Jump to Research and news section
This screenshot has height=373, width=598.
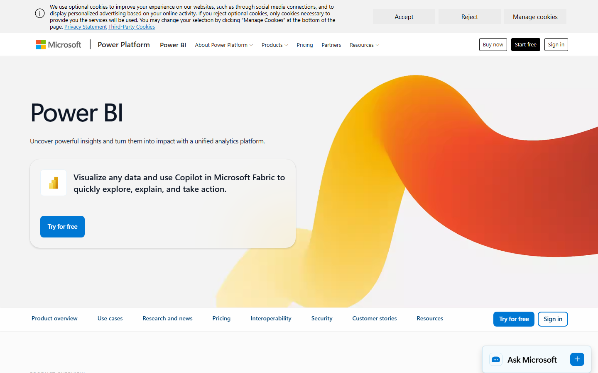pos(167,319)
